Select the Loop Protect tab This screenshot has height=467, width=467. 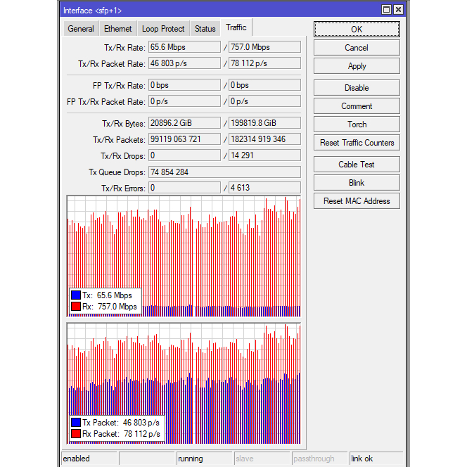tap(163, 29)
